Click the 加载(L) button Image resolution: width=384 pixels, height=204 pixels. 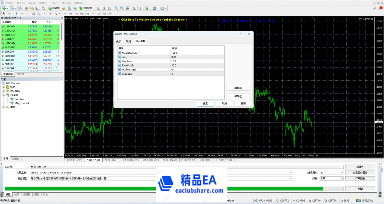(238, 88)
